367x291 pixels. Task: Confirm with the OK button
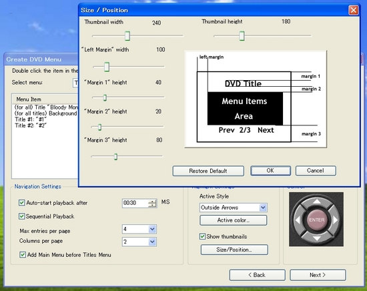pos(270,171)
